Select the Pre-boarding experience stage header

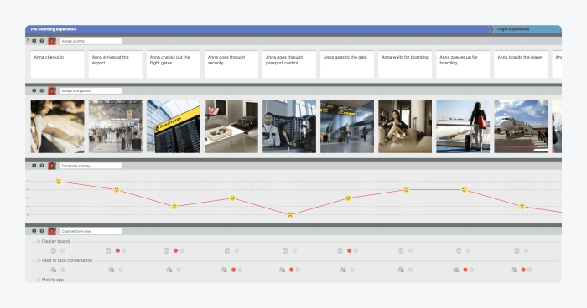click(x=257, y=29)
